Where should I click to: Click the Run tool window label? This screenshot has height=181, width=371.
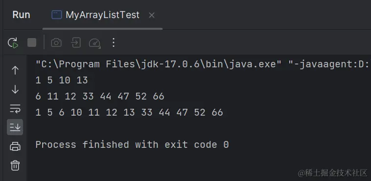[x=22, y=15]
